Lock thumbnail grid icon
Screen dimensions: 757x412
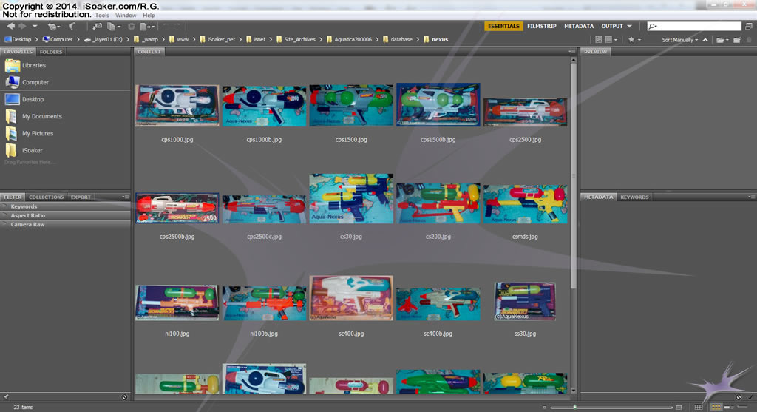pyautogui.click(x=698, y=407)
